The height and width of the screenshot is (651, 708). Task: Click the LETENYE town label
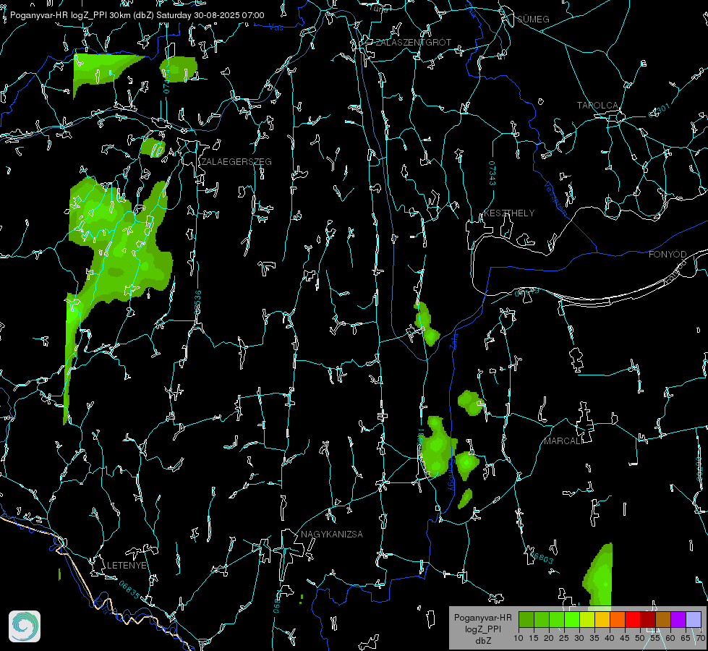127,565
